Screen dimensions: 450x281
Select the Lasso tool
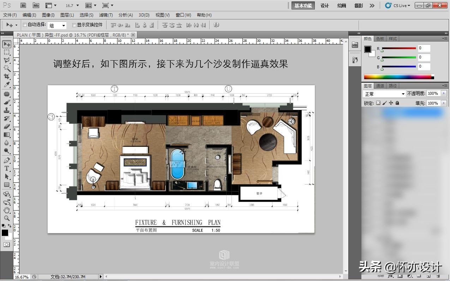point(6,60)
